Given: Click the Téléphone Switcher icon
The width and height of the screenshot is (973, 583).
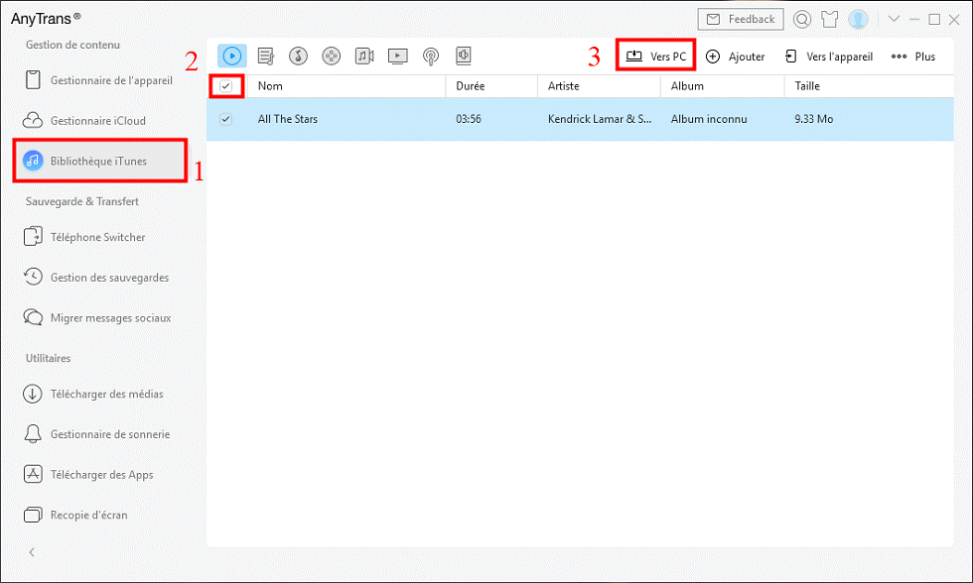Looking at the screenshot, I should pyautogui.click(x=33, y=237).
